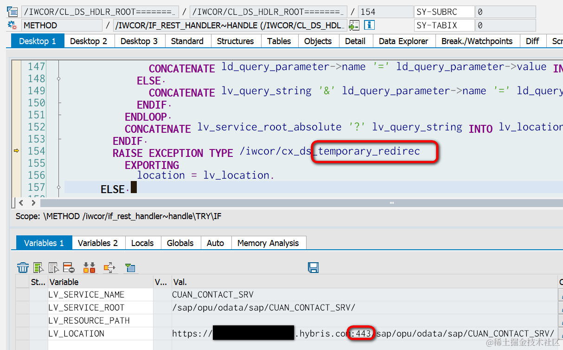Click the SY-TABIX label field
Viewport: 563px width, 350px height.
click(444, 26)
